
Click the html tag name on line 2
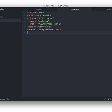point(31,16)
